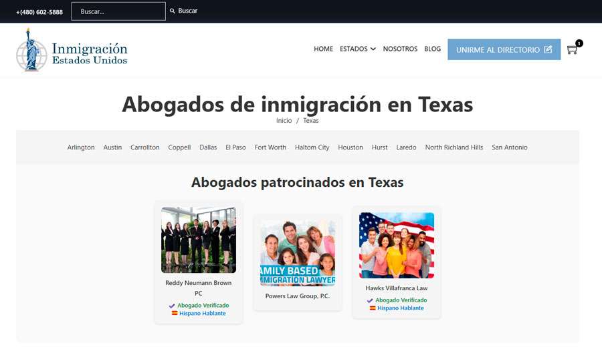Choose the San Antonio city link
This screenshot has width=602, height=359.
pos(509,147)
